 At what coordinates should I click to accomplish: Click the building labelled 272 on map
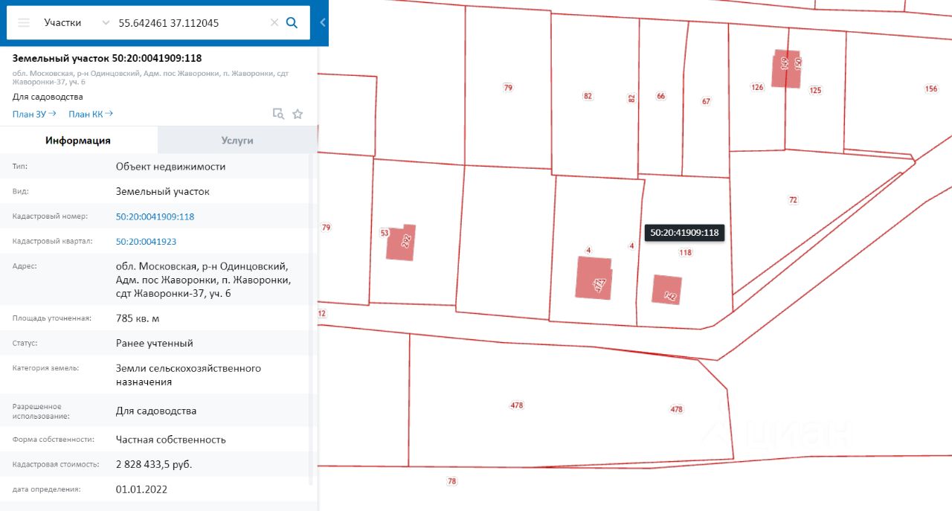click(x=400, y=242)
